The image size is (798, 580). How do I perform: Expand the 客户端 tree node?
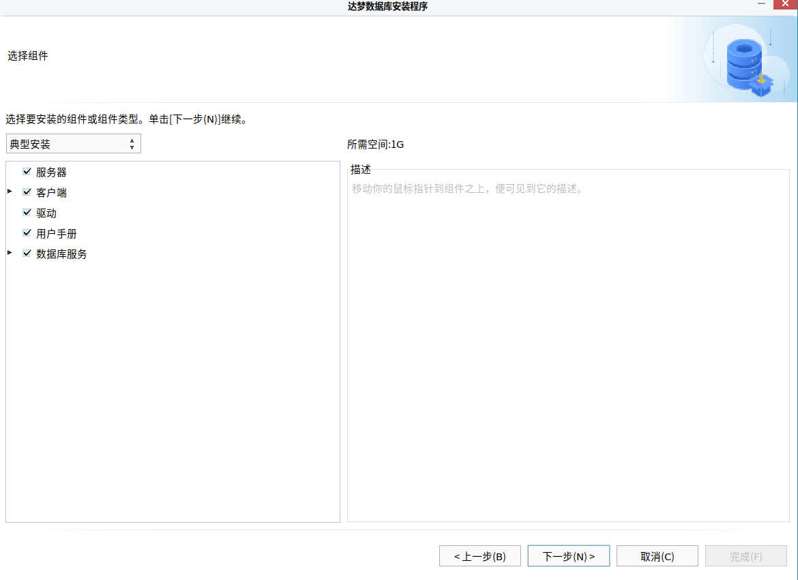10,192
